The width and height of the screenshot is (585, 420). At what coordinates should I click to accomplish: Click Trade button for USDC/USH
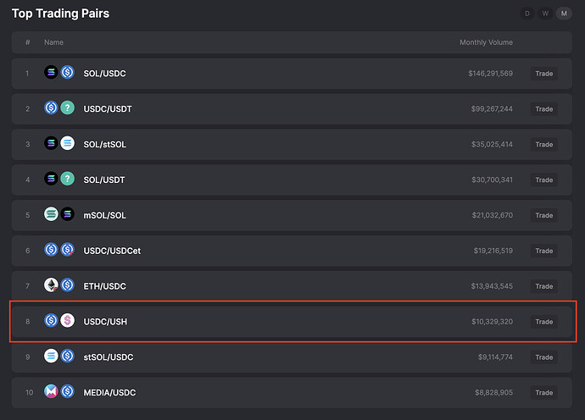[x=544, y=322]
